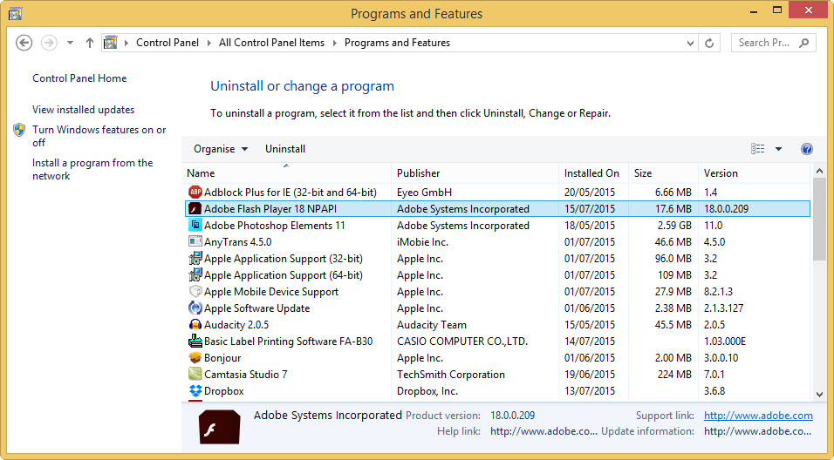Image resolution: width=834 pixels, height=460 pixels.
Task: Click the Camtasia Studio 7 icon
Action: tap(195, 374)
